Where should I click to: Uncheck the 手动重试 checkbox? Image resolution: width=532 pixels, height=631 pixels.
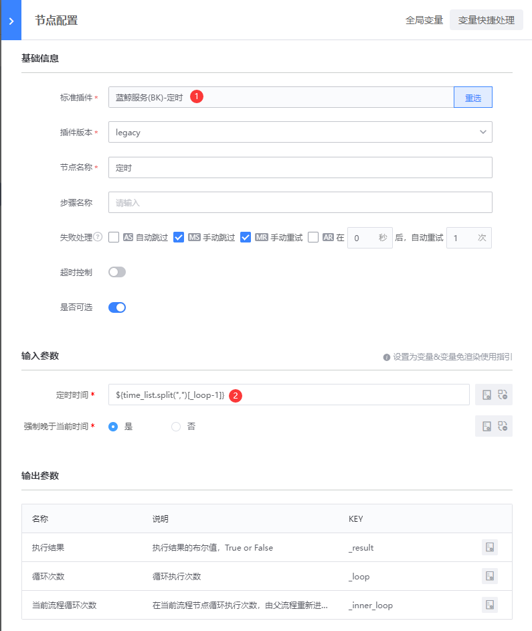tap(246, 237)
